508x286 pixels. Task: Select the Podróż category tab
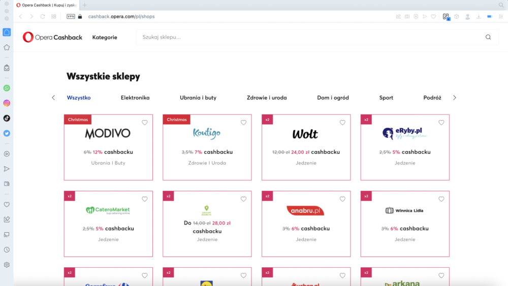(x=432, y=98)
